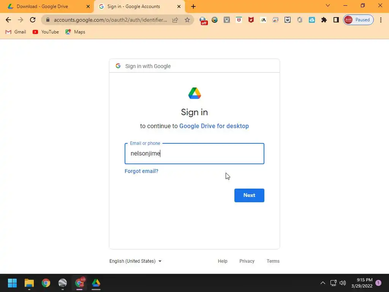Click the red shield extension icon
389x292 pixels.
click(x=251, y=20)
